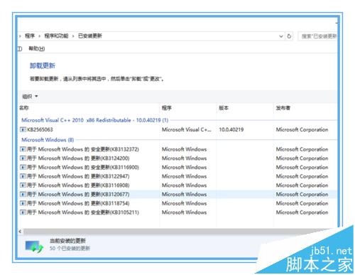Expand the chevron after 程序和功能 breadcrumb
The image size is (355, 275).
pos(73,36)
